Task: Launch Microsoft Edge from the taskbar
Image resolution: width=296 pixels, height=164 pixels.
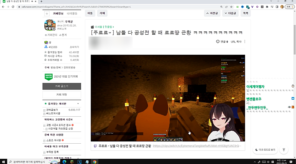Action: click(x=64, y=162)
